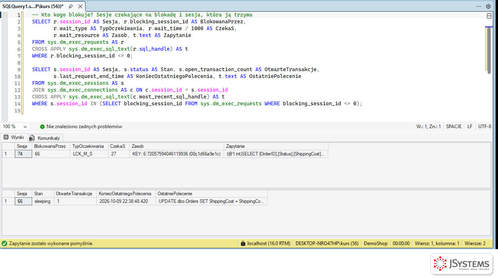The height and width of the screenshot is (278, 498).
Task: Select the cell with session 74
Action: pyautogui.click(x=23, y=154)
